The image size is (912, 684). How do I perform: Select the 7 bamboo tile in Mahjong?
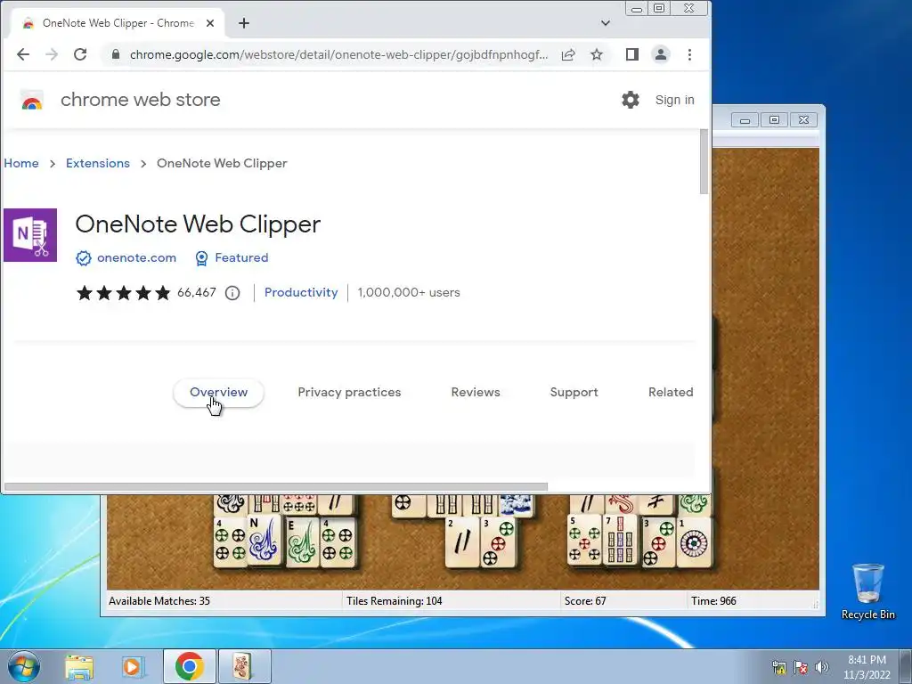pos(620,541)
